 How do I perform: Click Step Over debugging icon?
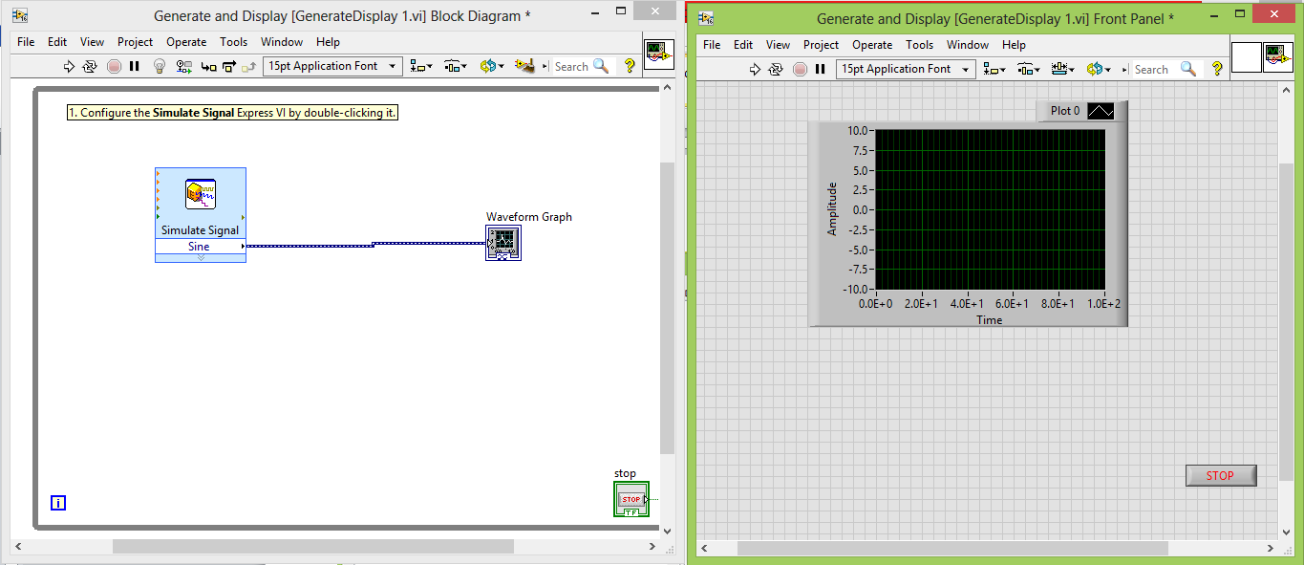(229, 66)
